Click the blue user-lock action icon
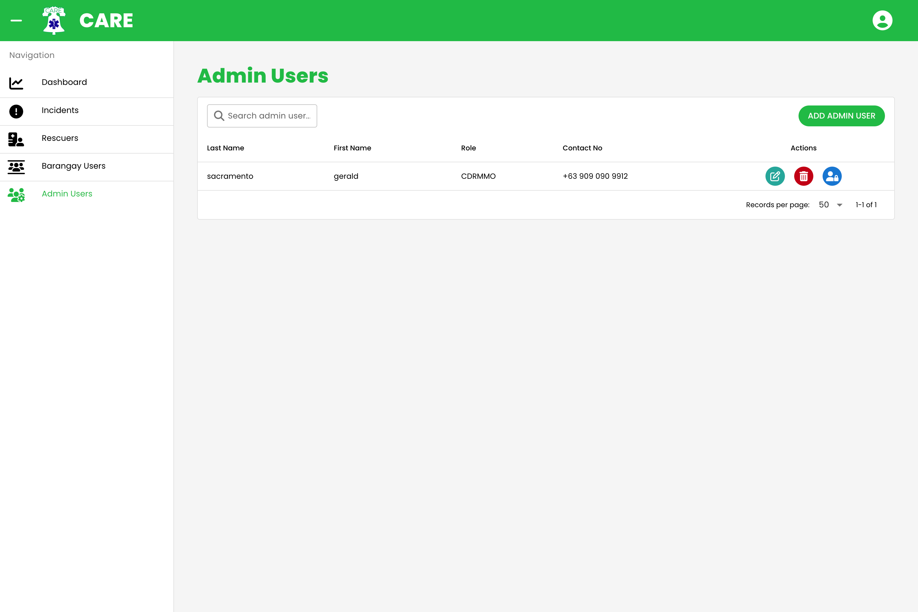918x612 pixels. pyautogui.click(x=832, y=176)
